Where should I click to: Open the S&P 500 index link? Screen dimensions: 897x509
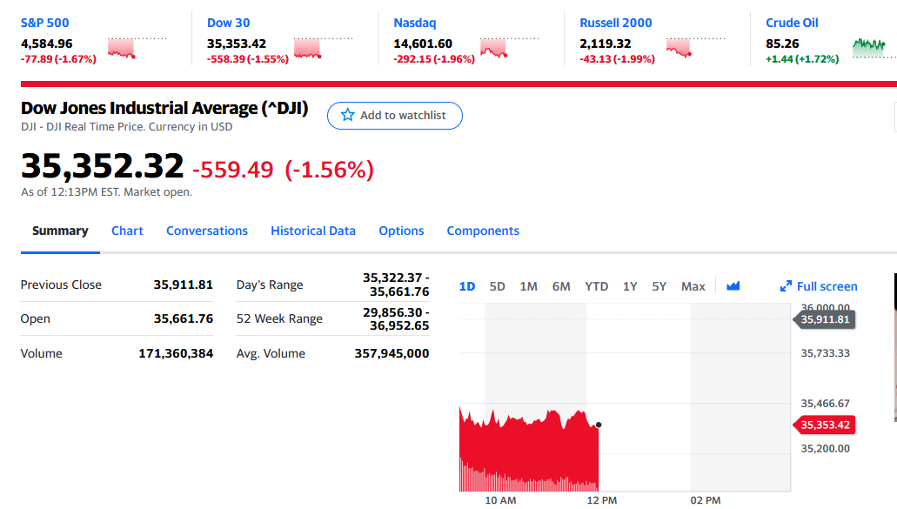point(44,23)
